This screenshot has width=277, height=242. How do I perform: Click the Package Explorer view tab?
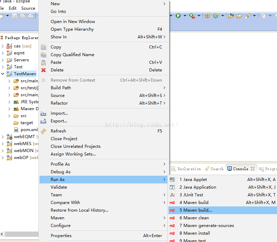coord(20,38)
